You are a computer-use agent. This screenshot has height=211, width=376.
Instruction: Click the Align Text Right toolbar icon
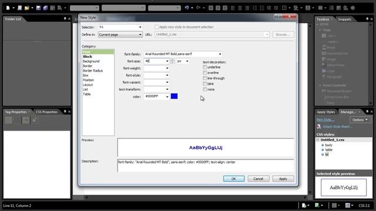(x=247, y=8)
